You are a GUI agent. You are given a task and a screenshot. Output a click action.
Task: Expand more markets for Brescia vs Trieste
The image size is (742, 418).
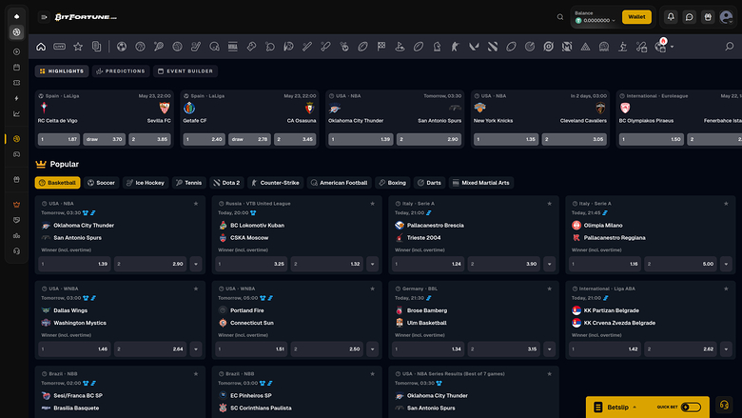(x=550, y=264)
